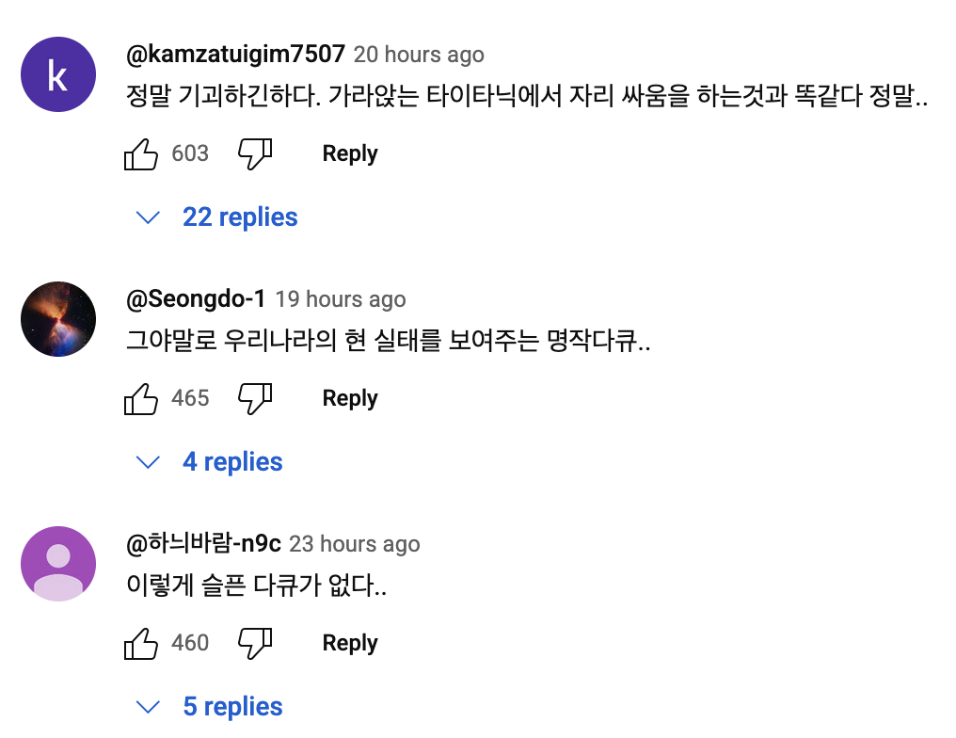Open the default silhouette avatar of @하늬바람-n9c

point(58,564)
